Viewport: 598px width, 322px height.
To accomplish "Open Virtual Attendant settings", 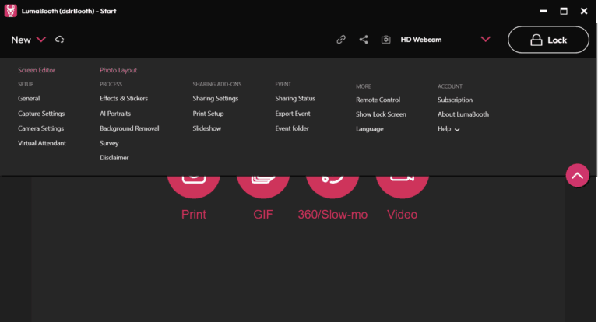I will [42, 143].
